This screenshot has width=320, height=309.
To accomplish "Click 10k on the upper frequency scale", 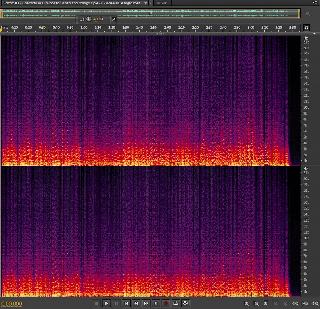I will (306, 107).
